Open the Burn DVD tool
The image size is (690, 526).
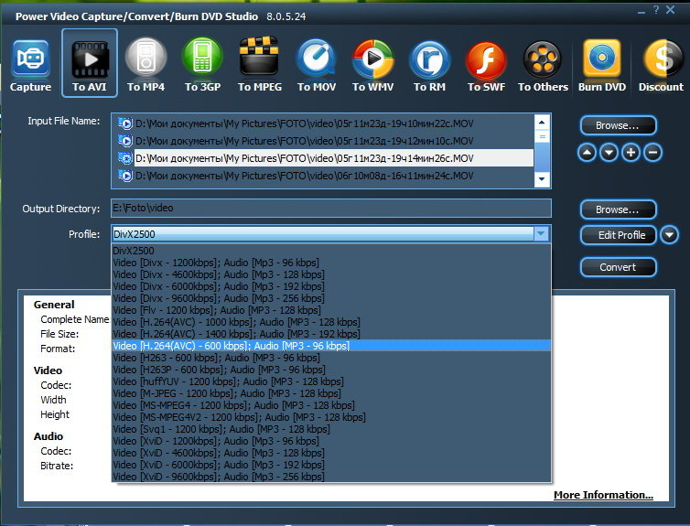tap(602, 65)
